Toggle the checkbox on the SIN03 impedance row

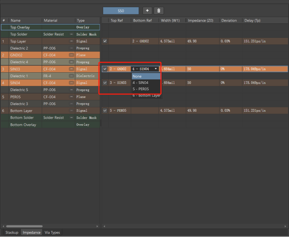click(x=105, y=69)
